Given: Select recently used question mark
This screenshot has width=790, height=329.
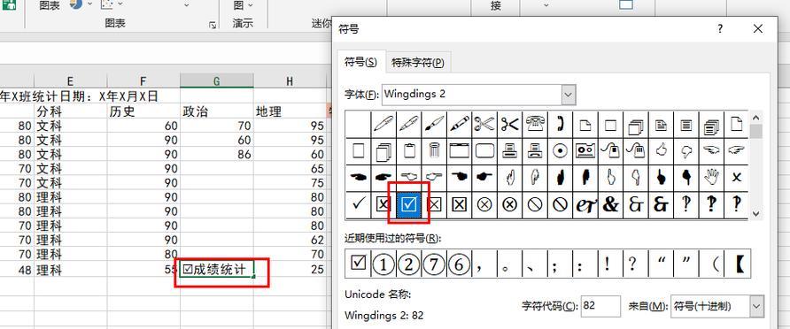Looking at the screenshot, I should click(x=635, y=263).
